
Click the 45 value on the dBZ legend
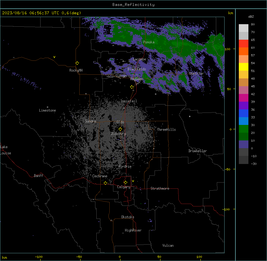point(253,86)
